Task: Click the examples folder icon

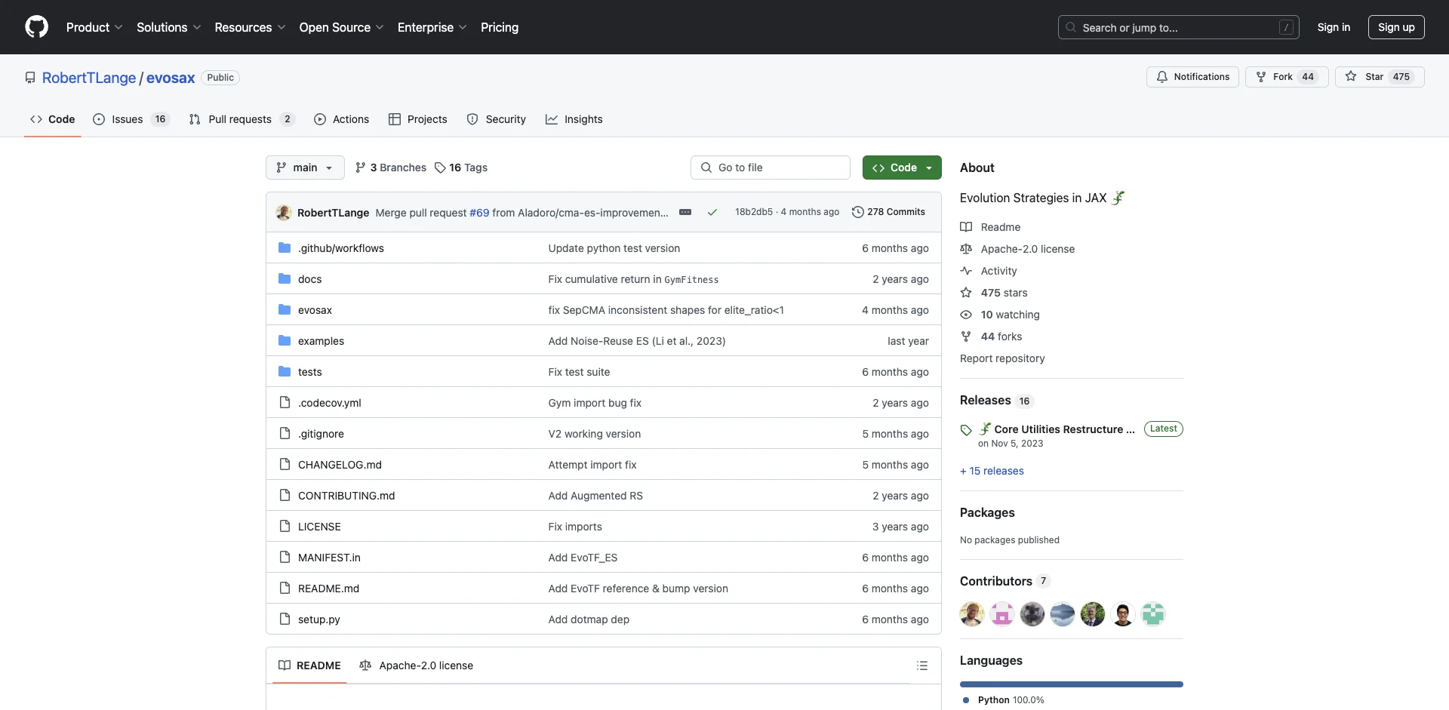Action: coord(285,341)
